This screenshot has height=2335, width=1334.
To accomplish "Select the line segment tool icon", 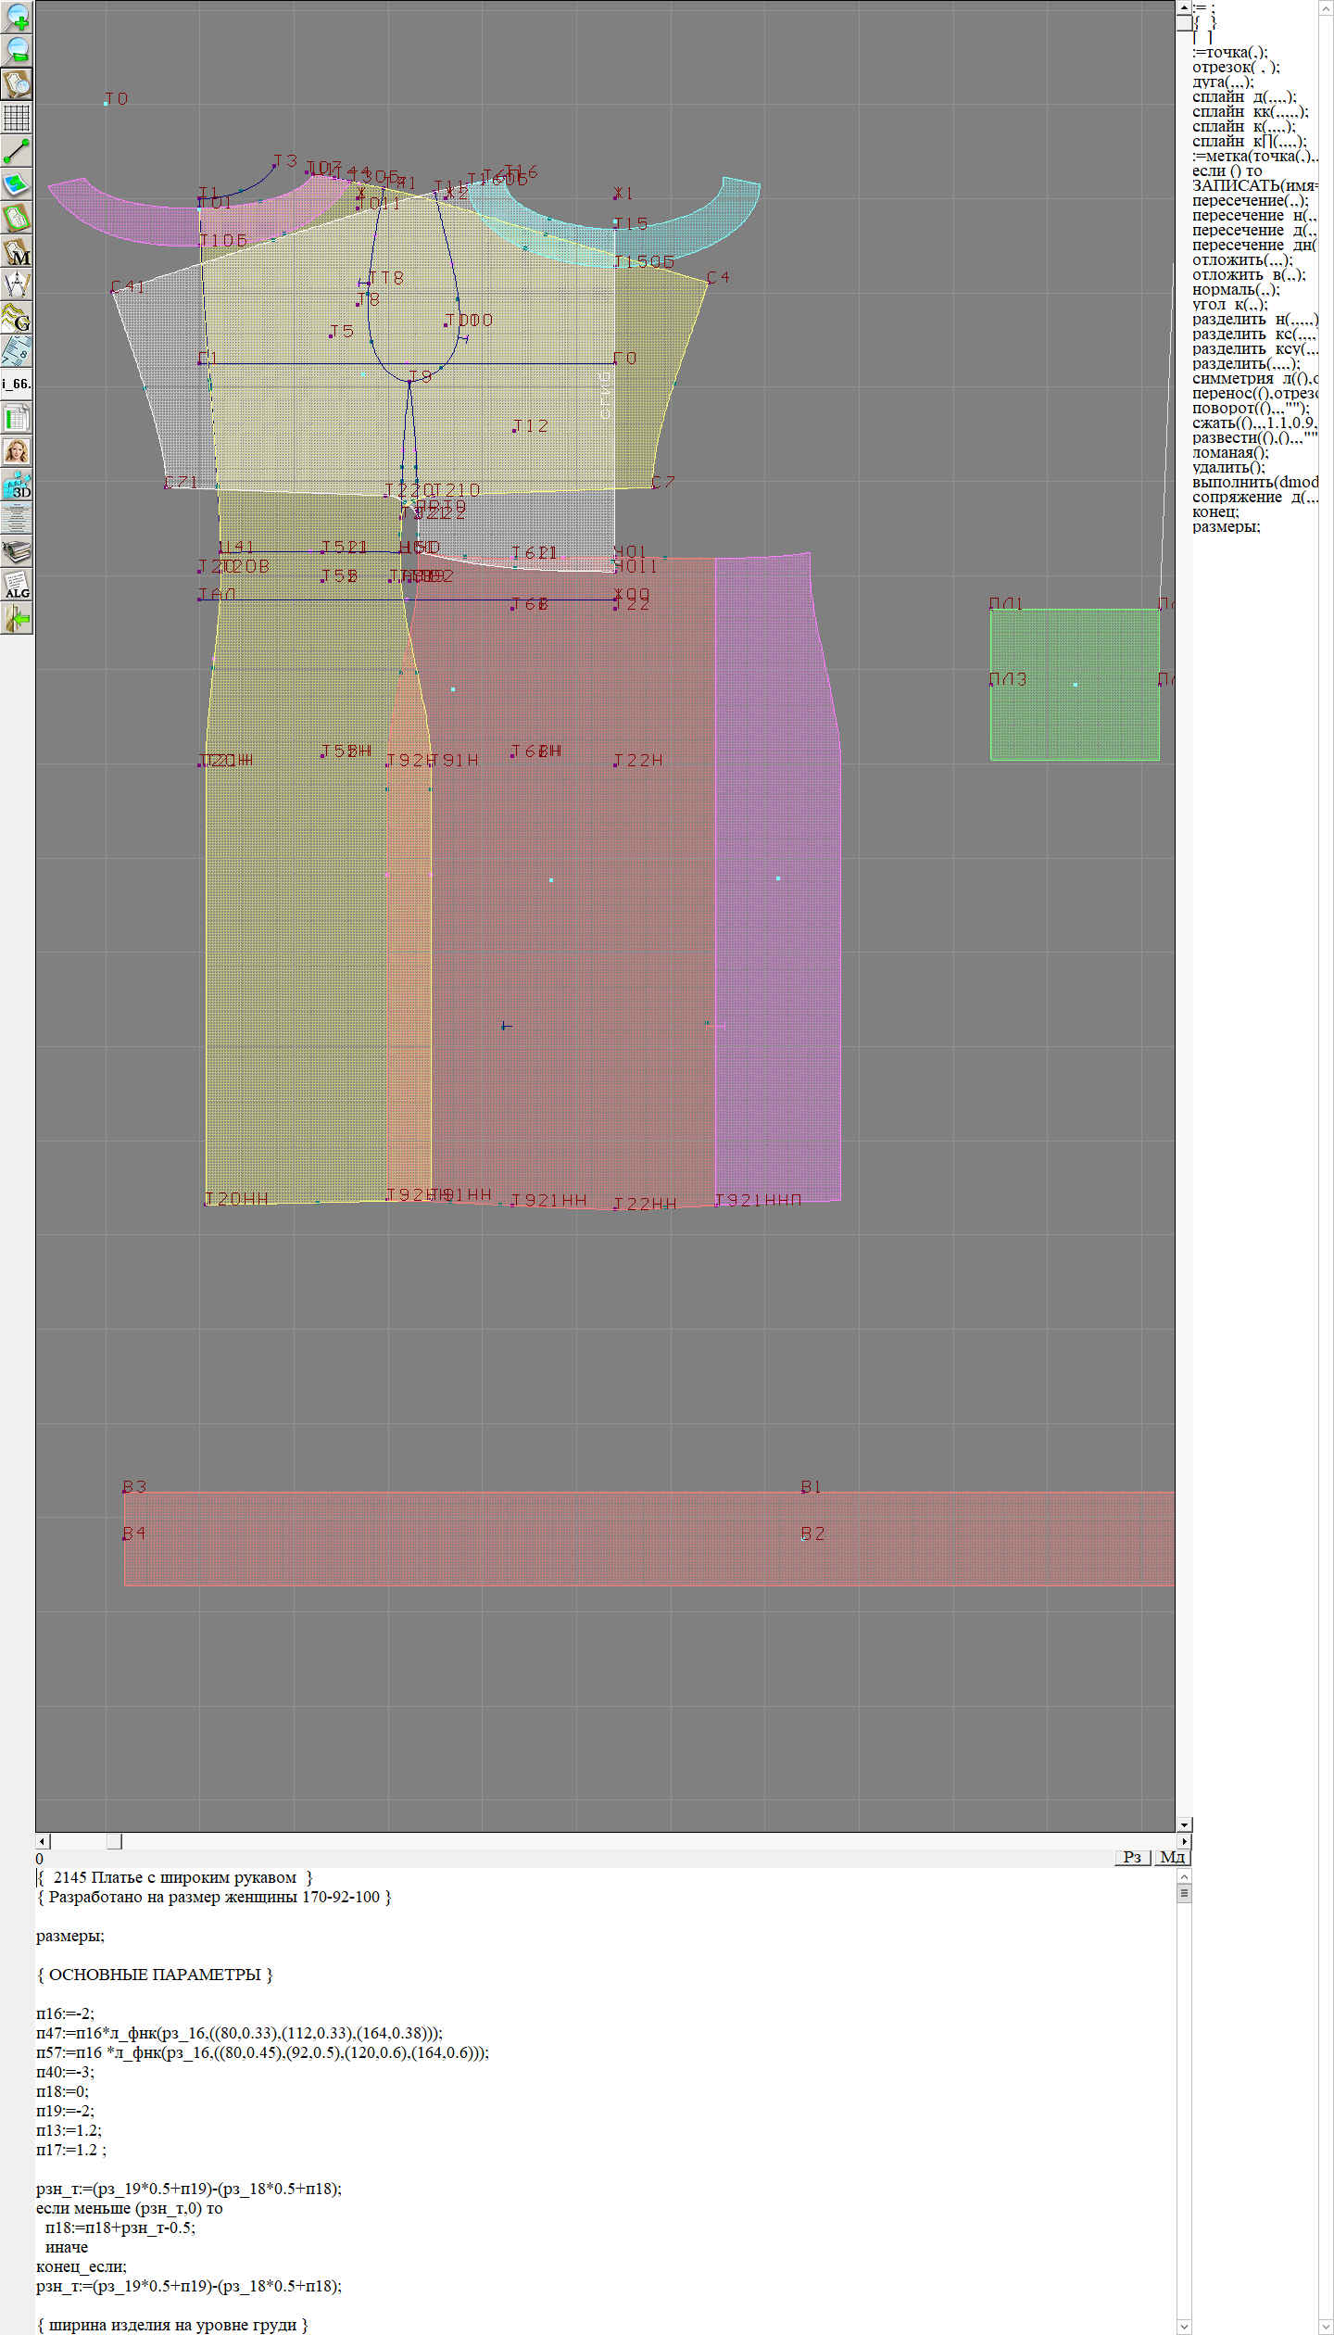I will coord(17,151).
